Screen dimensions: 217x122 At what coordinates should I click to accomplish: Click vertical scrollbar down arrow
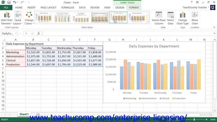click(x=215, y=111)
